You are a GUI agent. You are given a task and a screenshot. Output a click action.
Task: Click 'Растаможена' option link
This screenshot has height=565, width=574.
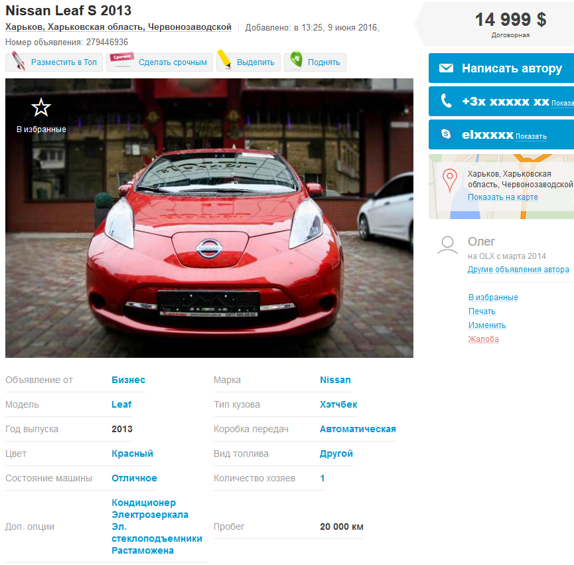(143, 550)
